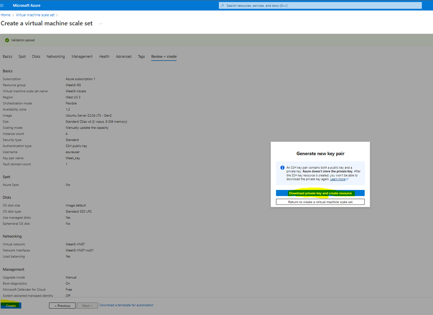Navigate to Home via the breadcrumb
The width and height of the screenshot is (433, 315).
5,15
